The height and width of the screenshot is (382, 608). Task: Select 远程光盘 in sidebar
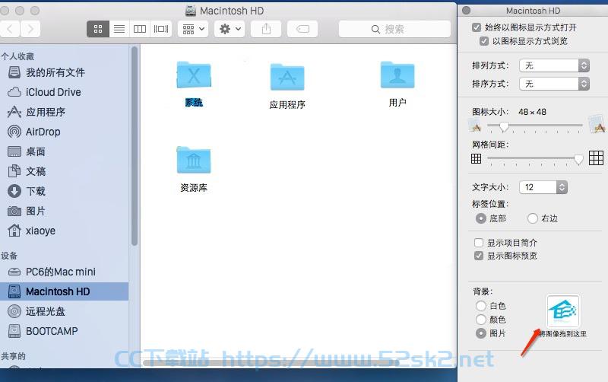[x=64, y=311]
